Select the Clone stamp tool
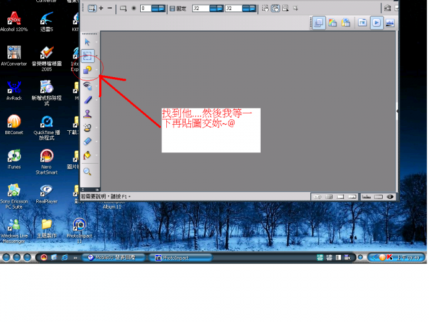Viewport: 429px width, 322px height. [87, 113]
